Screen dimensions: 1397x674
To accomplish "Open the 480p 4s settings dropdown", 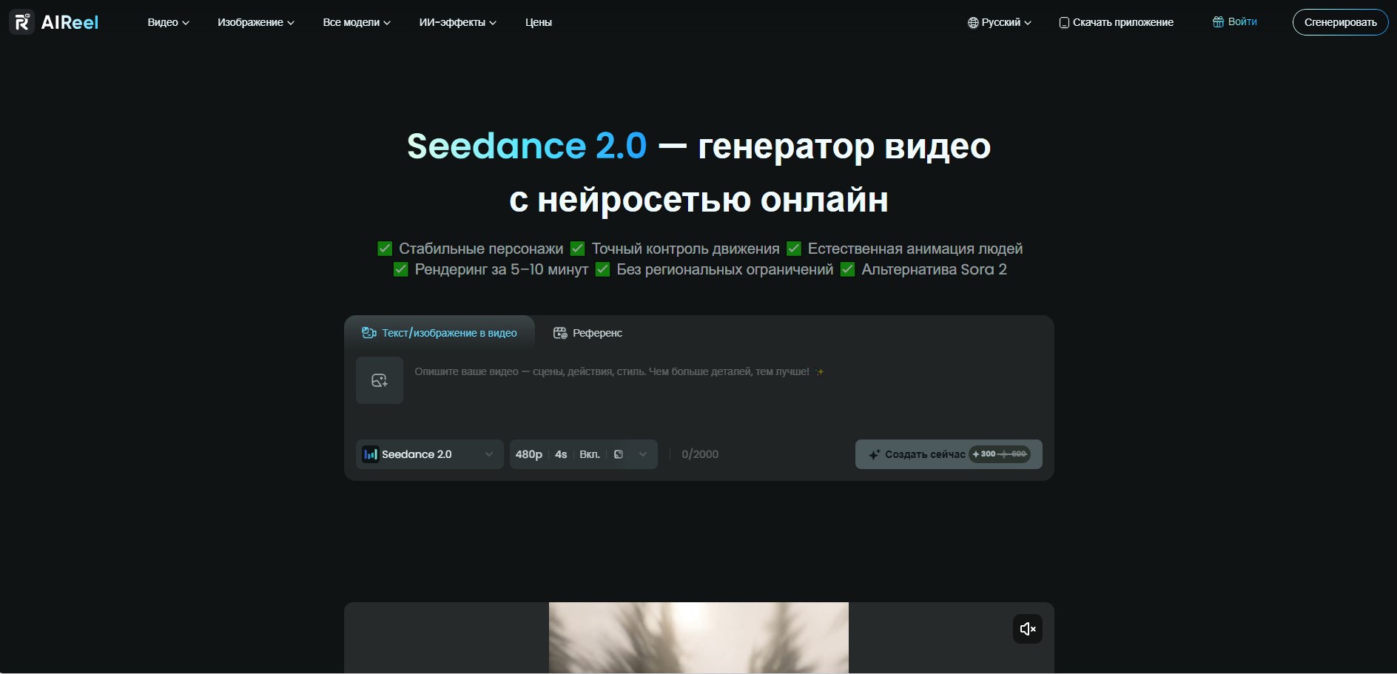I will pyautogui.click(x=584, y=454).
